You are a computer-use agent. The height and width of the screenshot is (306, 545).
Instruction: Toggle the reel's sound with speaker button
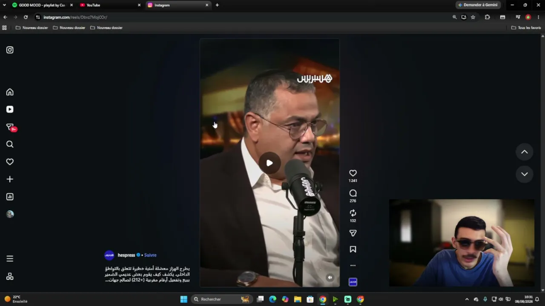[330, 278]
